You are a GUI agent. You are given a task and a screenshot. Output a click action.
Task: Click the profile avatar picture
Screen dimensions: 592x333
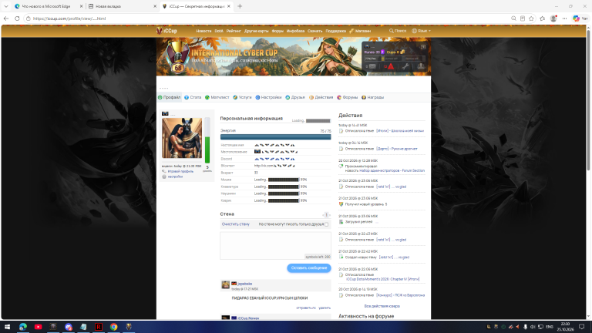[x=182, y=138]
